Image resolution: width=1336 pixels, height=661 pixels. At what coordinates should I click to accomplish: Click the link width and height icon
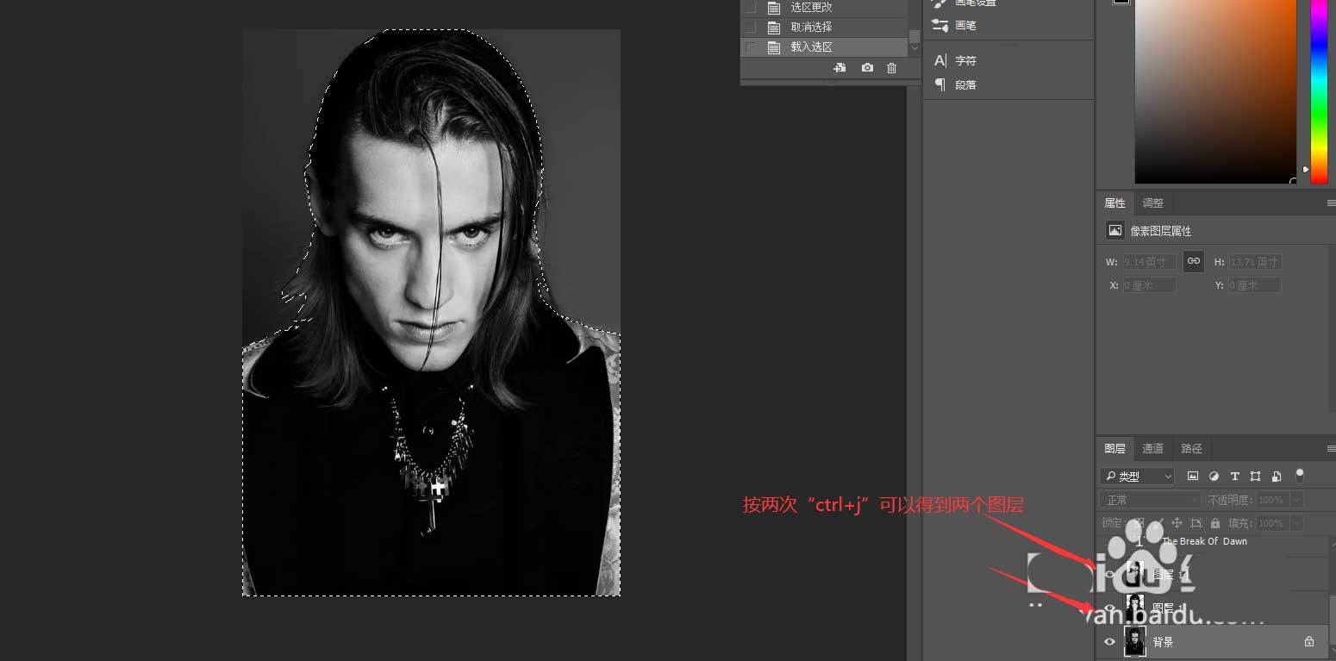(x=1194, y=261)
